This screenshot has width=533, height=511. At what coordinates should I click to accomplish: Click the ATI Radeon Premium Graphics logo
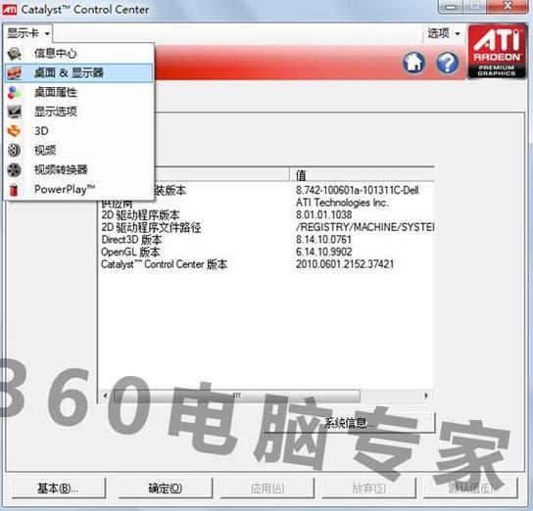[x=497, y=52]
